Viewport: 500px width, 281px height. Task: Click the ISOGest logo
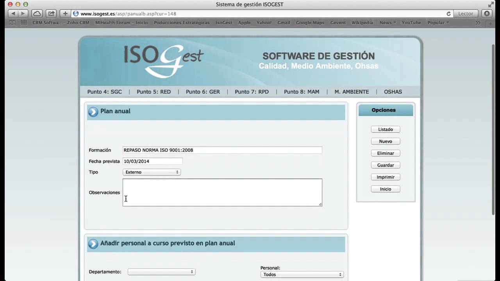point(164,60)
